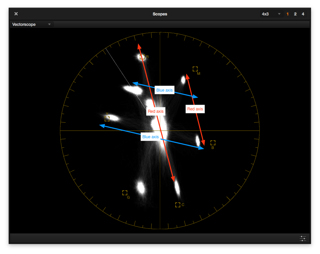Open the Vectorscope scope type dropdown
The width and height of the screenshot is (320, 254).
pos(31,24)
